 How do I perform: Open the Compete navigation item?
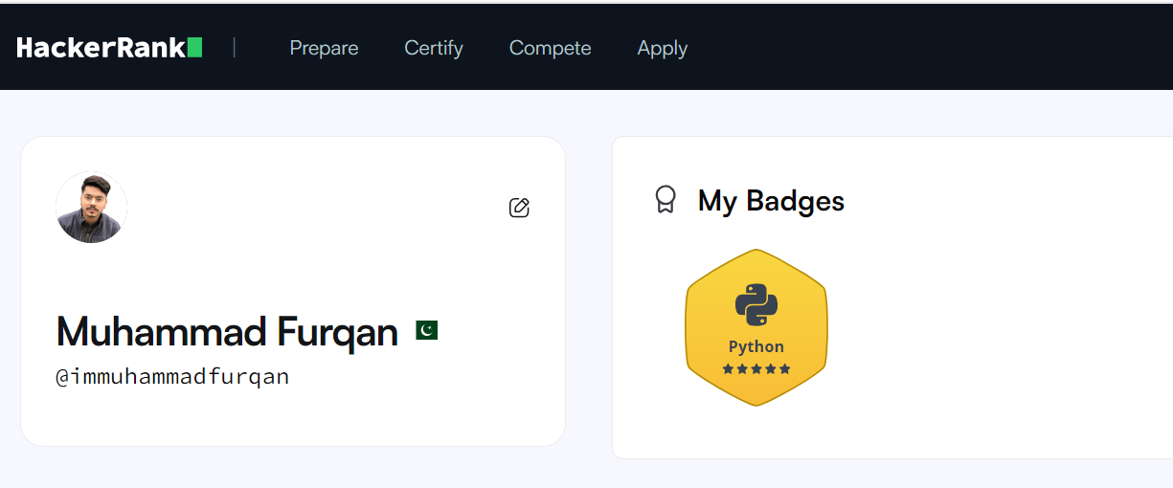coord(551,48)
